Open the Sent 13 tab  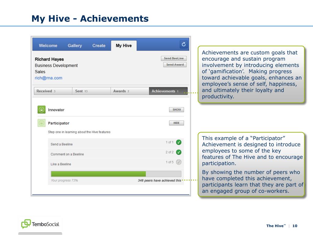point(91,91)
